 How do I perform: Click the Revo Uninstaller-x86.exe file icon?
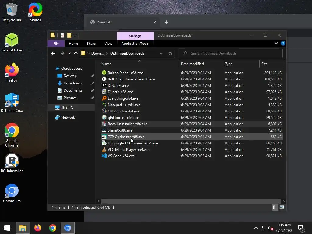coord(104,124)
